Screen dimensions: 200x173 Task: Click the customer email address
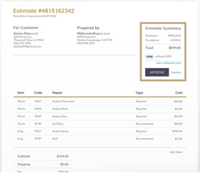(x=27, y=46)
